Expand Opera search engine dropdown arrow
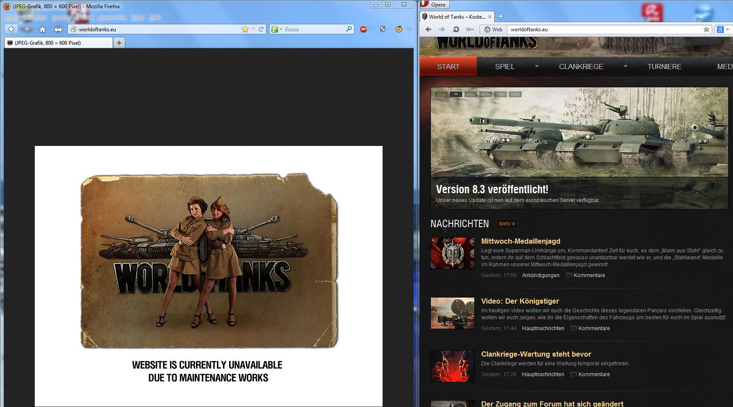This screenshot has width=733, height=407. click(x=727, y=29)
